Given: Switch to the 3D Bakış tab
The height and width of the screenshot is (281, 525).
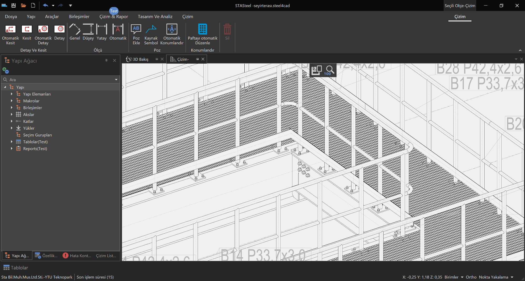Looking at the screenshot, I should pos(140,59).
